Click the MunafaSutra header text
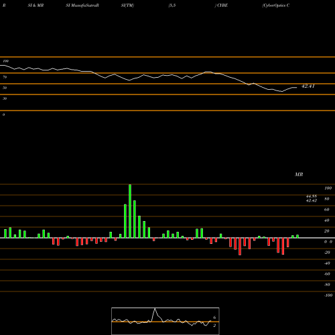This screenshot has width=335, height=335. coord(82,5)
